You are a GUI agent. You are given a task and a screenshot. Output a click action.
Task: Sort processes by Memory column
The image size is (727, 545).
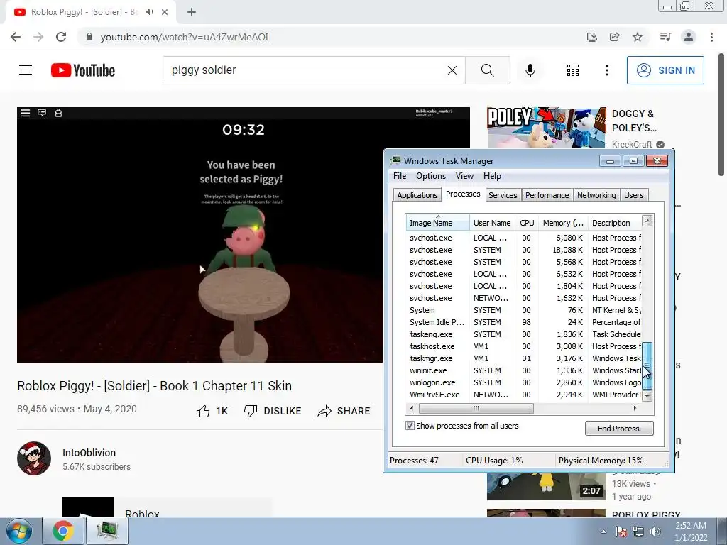pos(563,222)
